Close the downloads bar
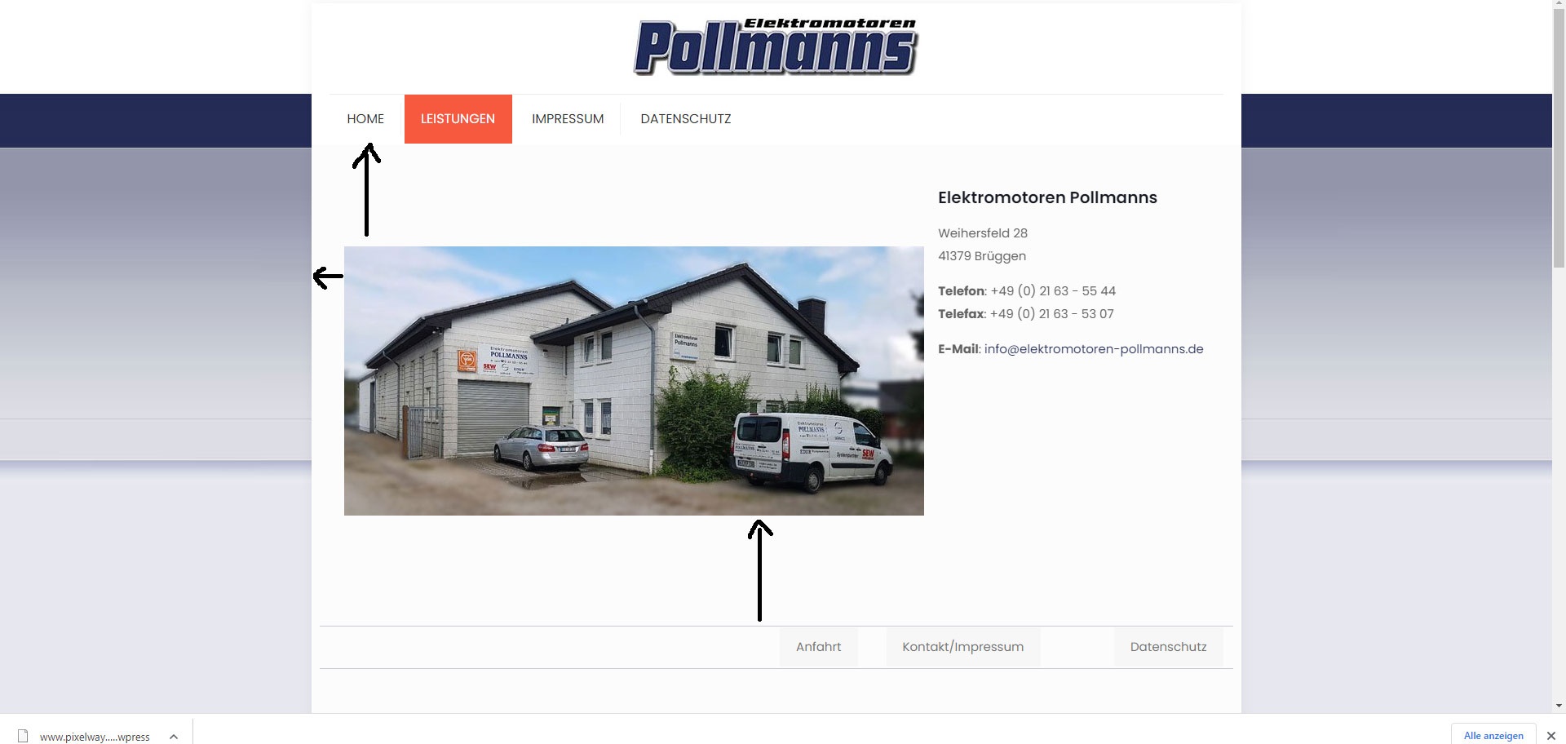The height and width of the screenshot is (744, 1566). pyautogui.click(x=1551, y=736)
